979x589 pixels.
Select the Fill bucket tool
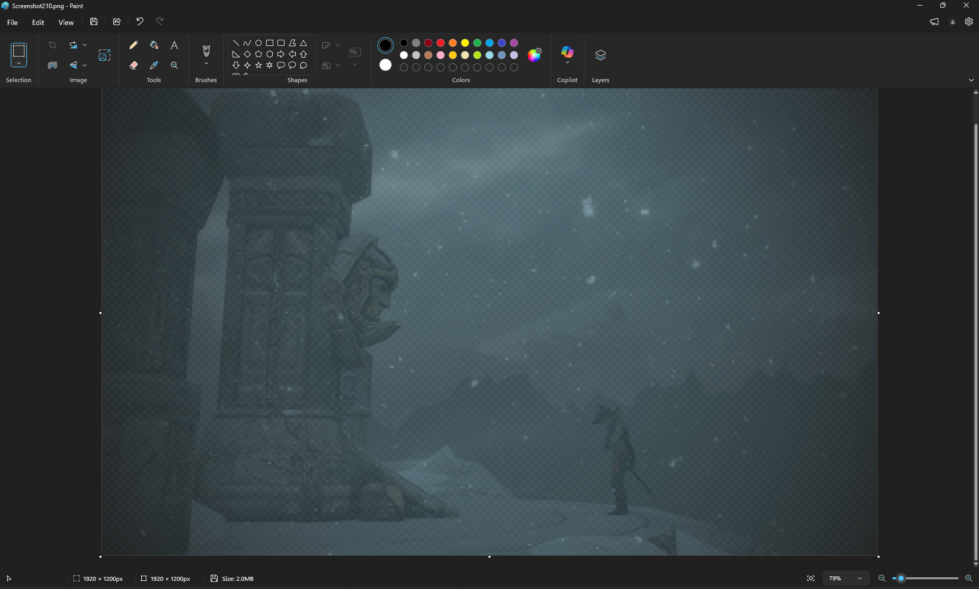(154, 45)
